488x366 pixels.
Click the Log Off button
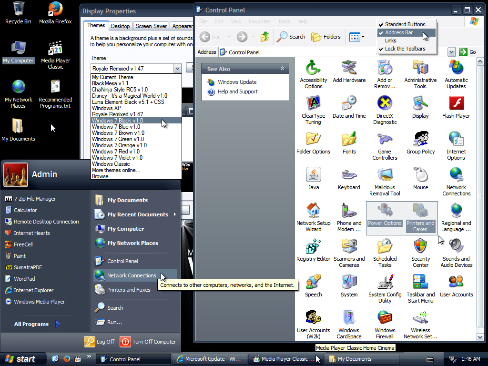pyautogui.click(x=99, y=342)
